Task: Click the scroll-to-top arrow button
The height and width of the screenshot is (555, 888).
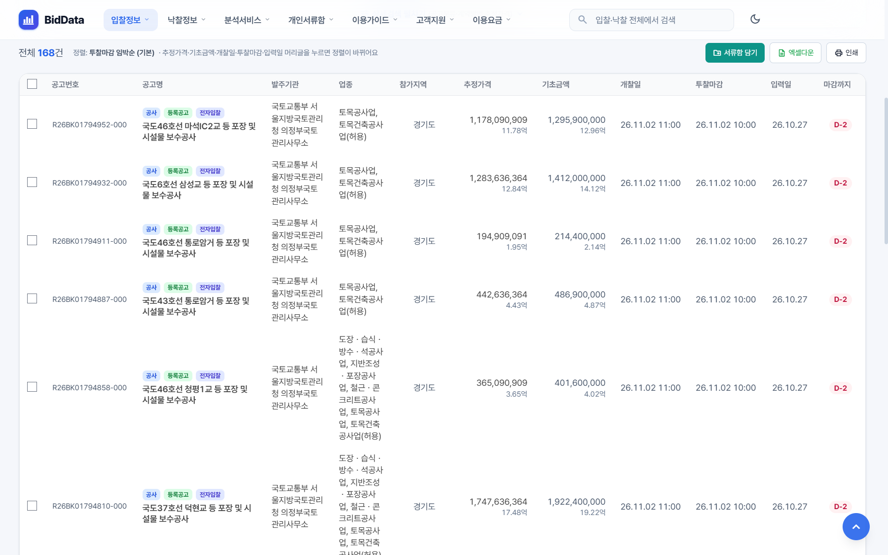Action: pos(856,526)
